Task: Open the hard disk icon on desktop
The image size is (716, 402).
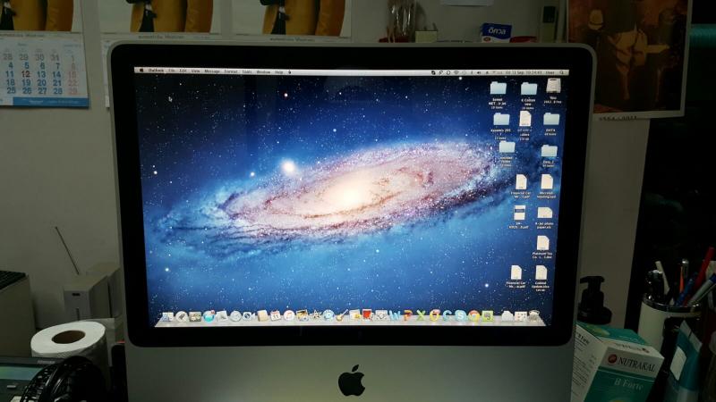Action: (553, 87)
